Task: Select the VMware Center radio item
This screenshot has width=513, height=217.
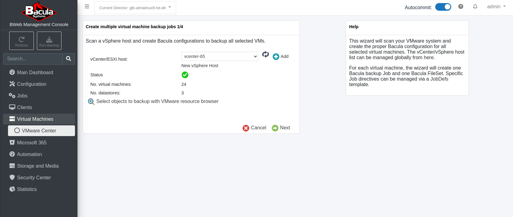Action: click(41, 131)
